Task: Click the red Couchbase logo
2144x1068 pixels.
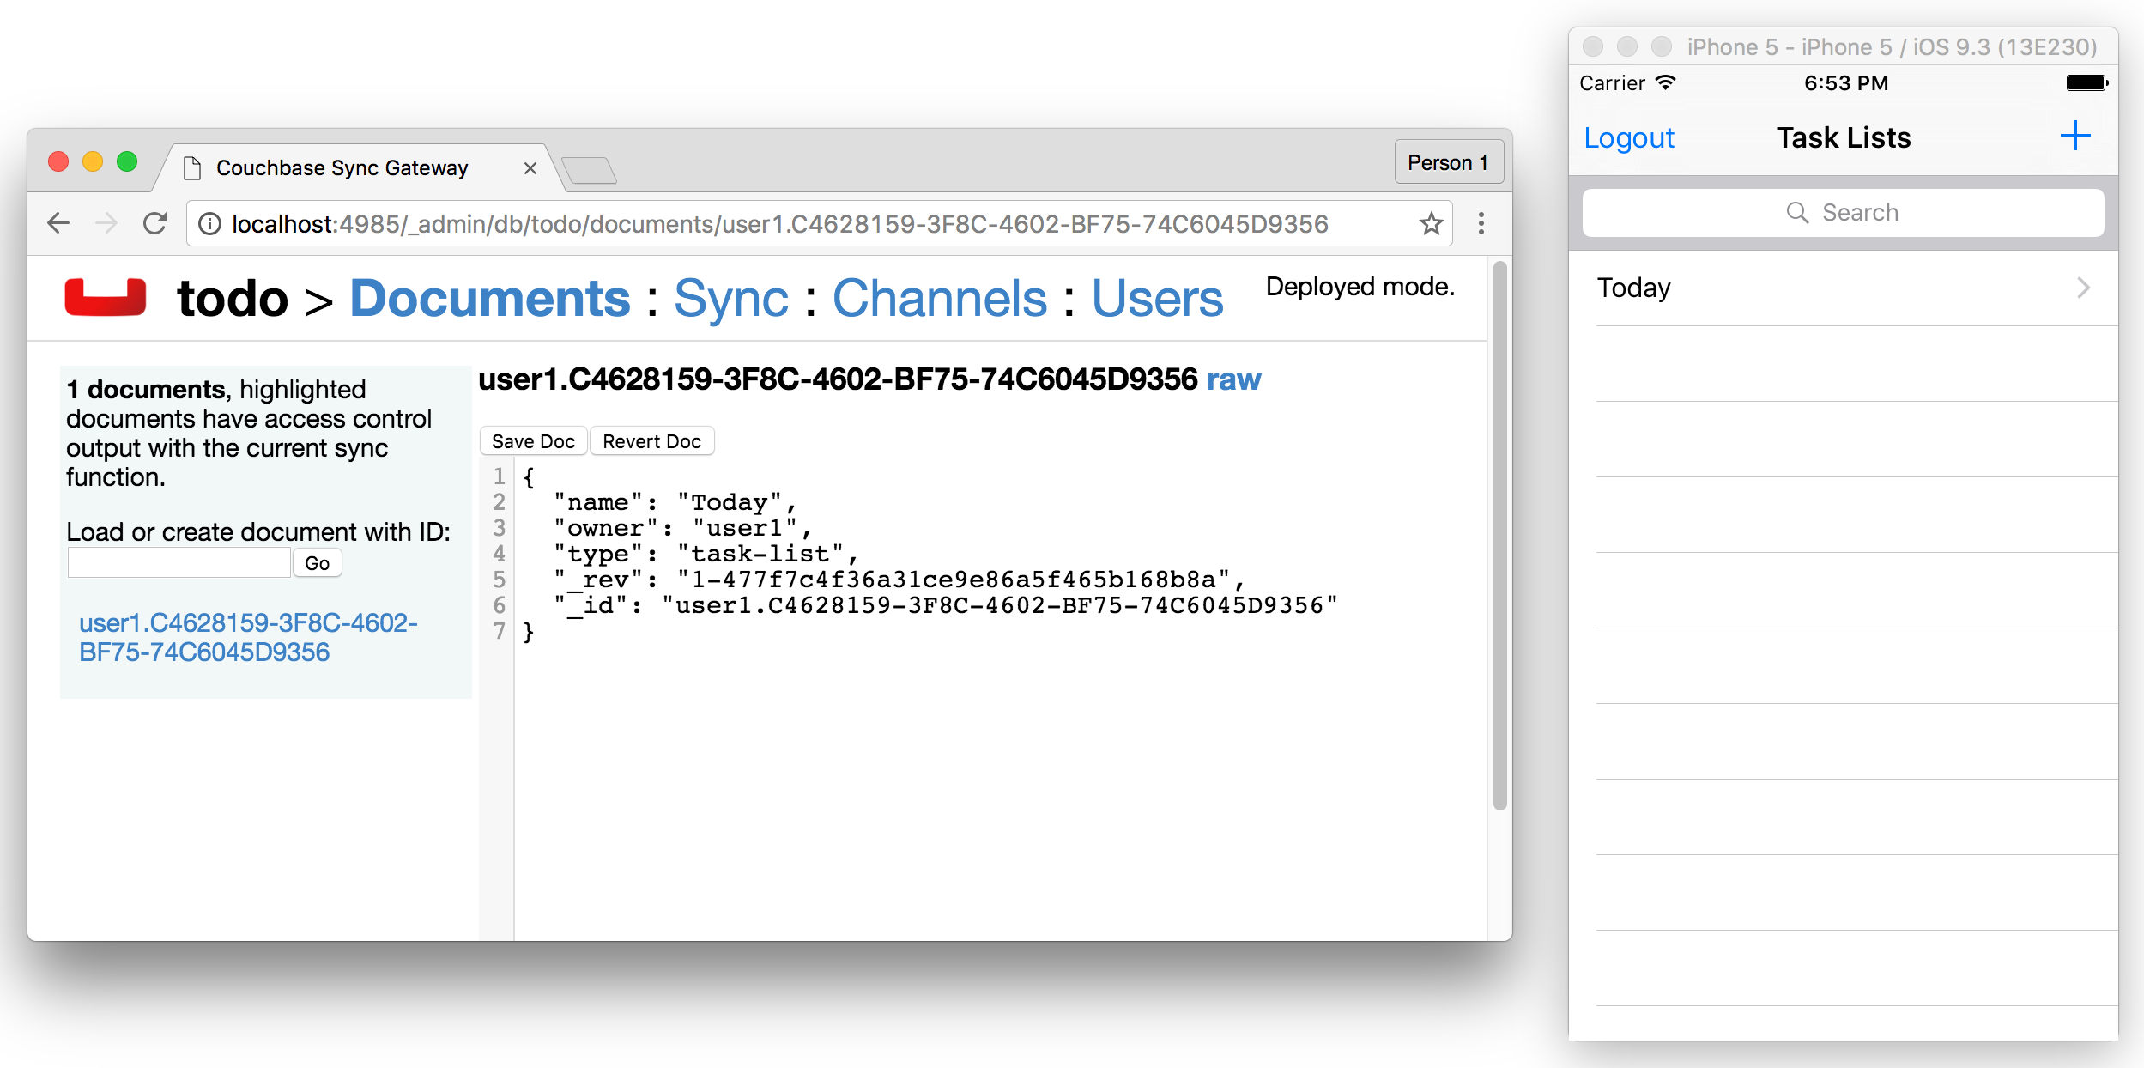Action: (x=106, y=297)
